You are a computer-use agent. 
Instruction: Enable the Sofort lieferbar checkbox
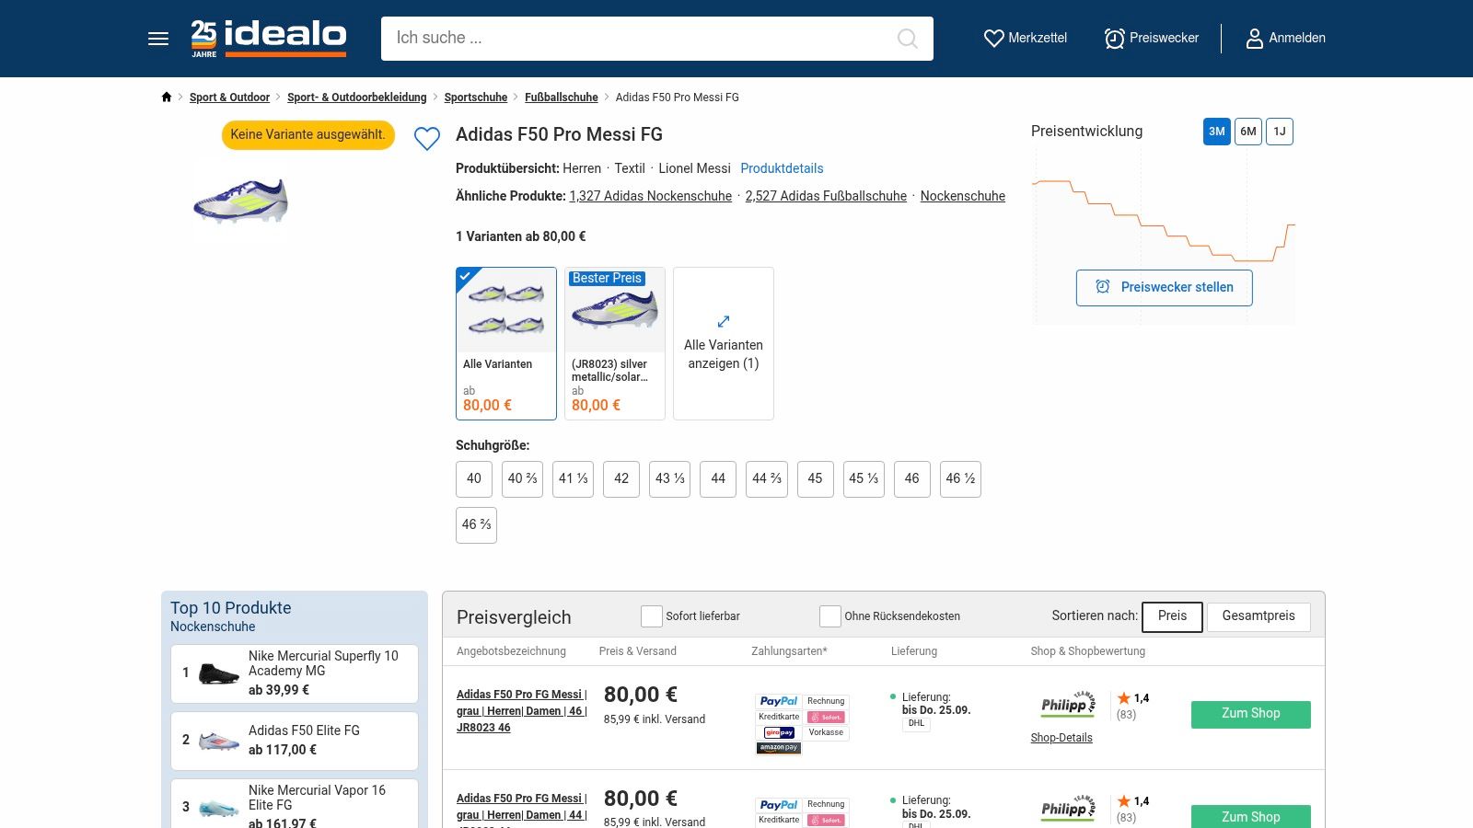pos(652,616)
